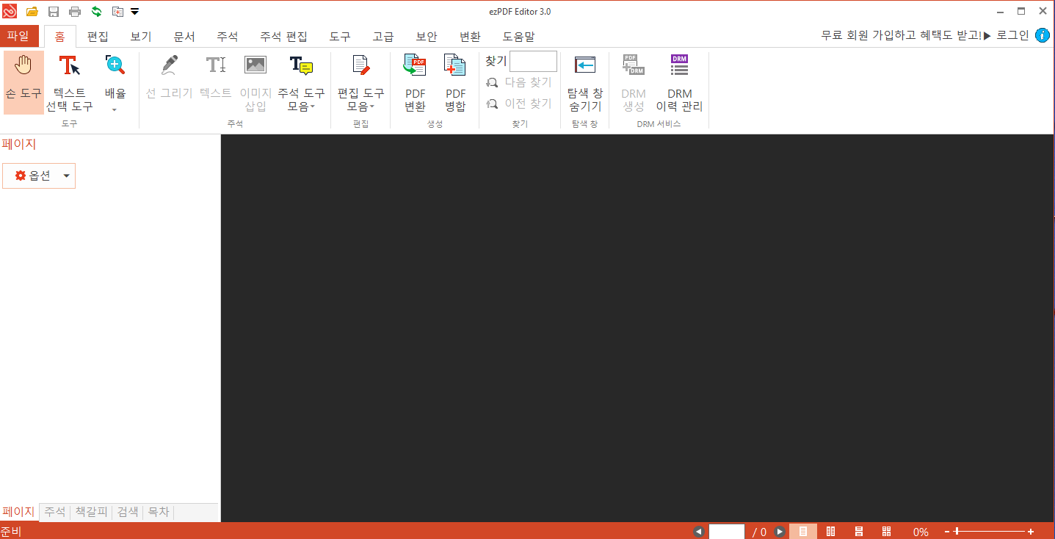Click the 무료 회원 가입하고 혜택도 받고 link
The width and height of the screenshot is (1055, 539).
click(x=905, y=35)
